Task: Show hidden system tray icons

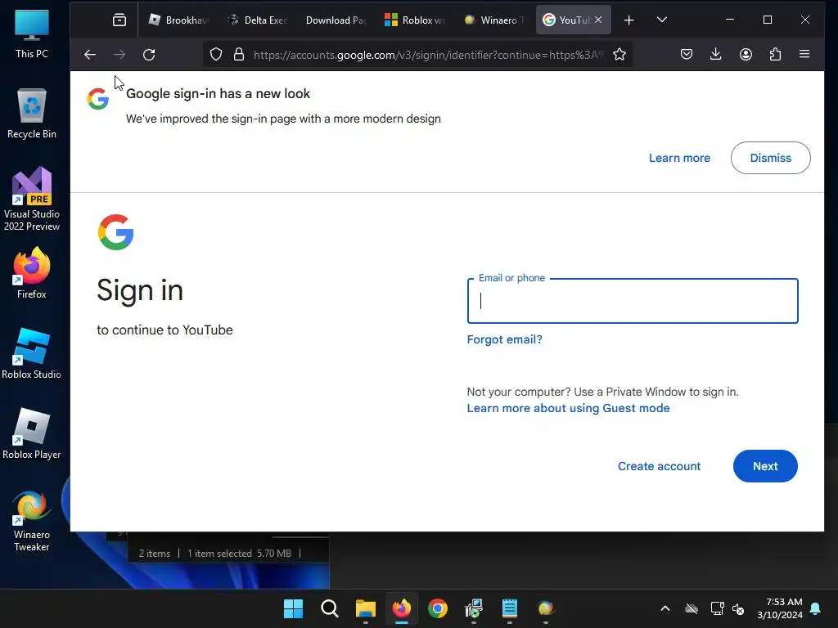Action: (x=665, y=608)
